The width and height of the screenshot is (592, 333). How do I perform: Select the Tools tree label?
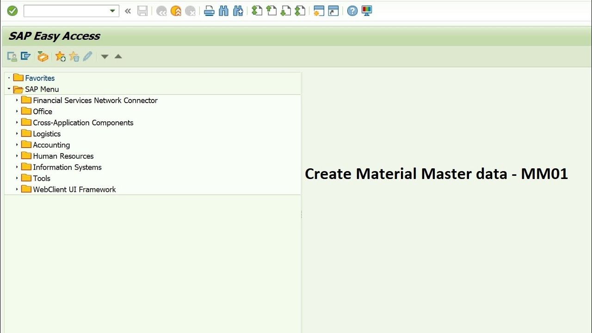point(42,178)
